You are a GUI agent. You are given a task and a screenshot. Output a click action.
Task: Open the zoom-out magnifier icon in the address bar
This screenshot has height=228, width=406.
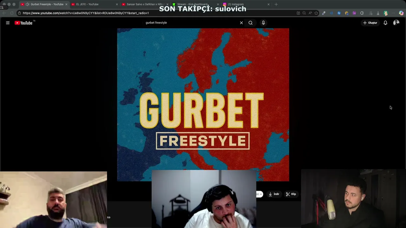(304, 13)
